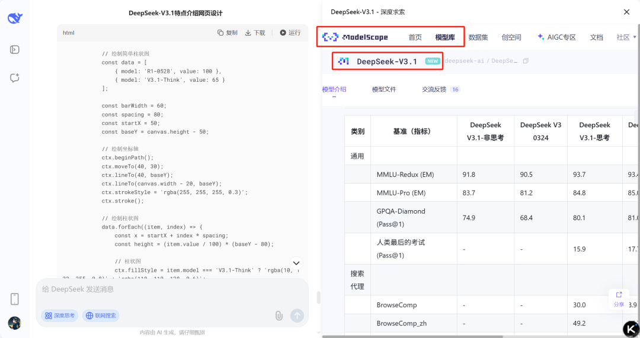
Task: Open 模型库 in ModelScope navigation
Action: pos(445,37)
